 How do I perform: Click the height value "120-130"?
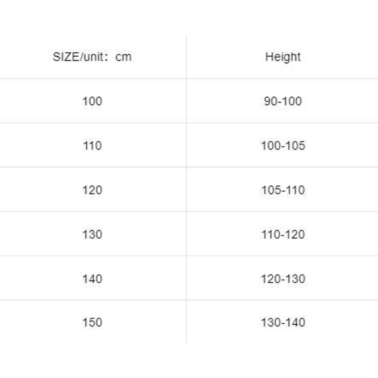tap(283, 278)
